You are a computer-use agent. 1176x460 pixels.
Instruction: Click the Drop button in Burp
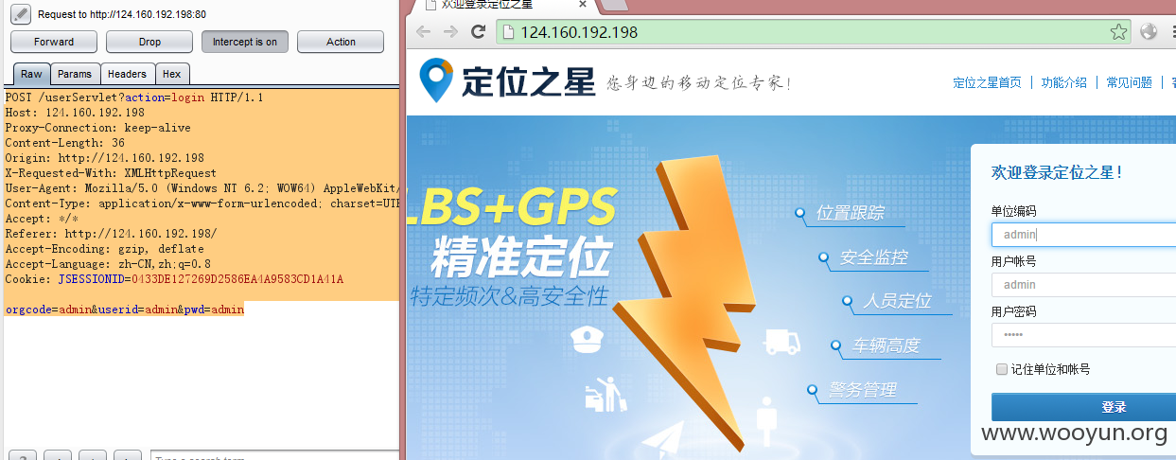(149, 42)
